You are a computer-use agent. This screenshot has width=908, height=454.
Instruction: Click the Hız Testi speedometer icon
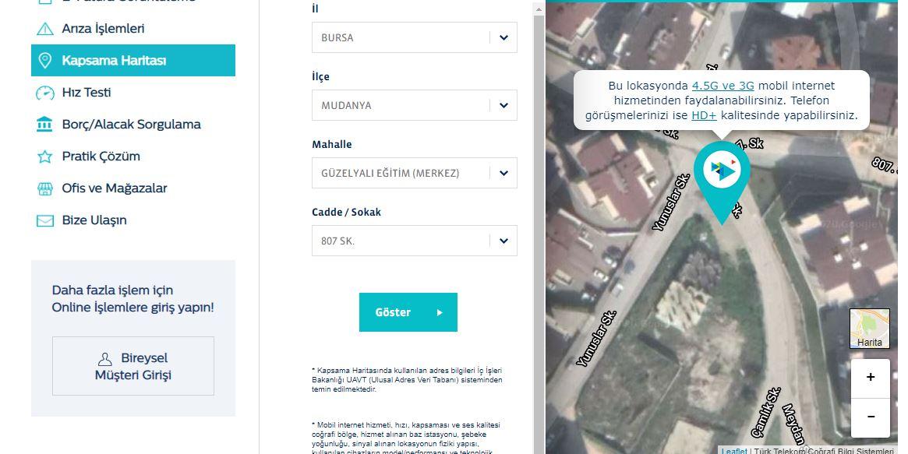(x=44, y=93)
